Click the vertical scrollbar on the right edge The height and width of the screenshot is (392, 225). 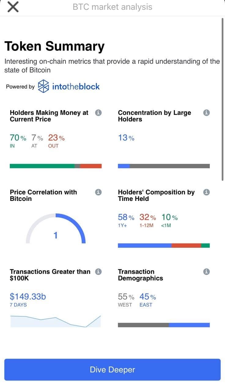[x=223, y=99]
